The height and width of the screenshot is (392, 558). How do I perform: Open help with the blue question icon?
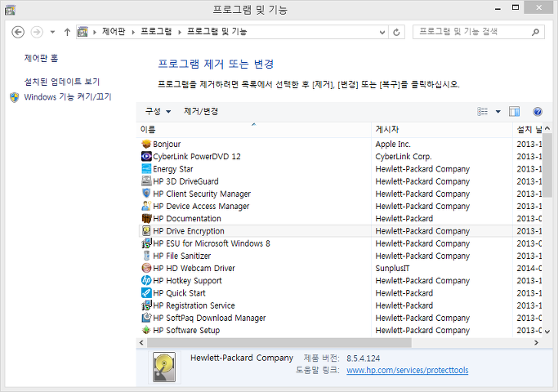pyautogui.click(x=538, y=112)
